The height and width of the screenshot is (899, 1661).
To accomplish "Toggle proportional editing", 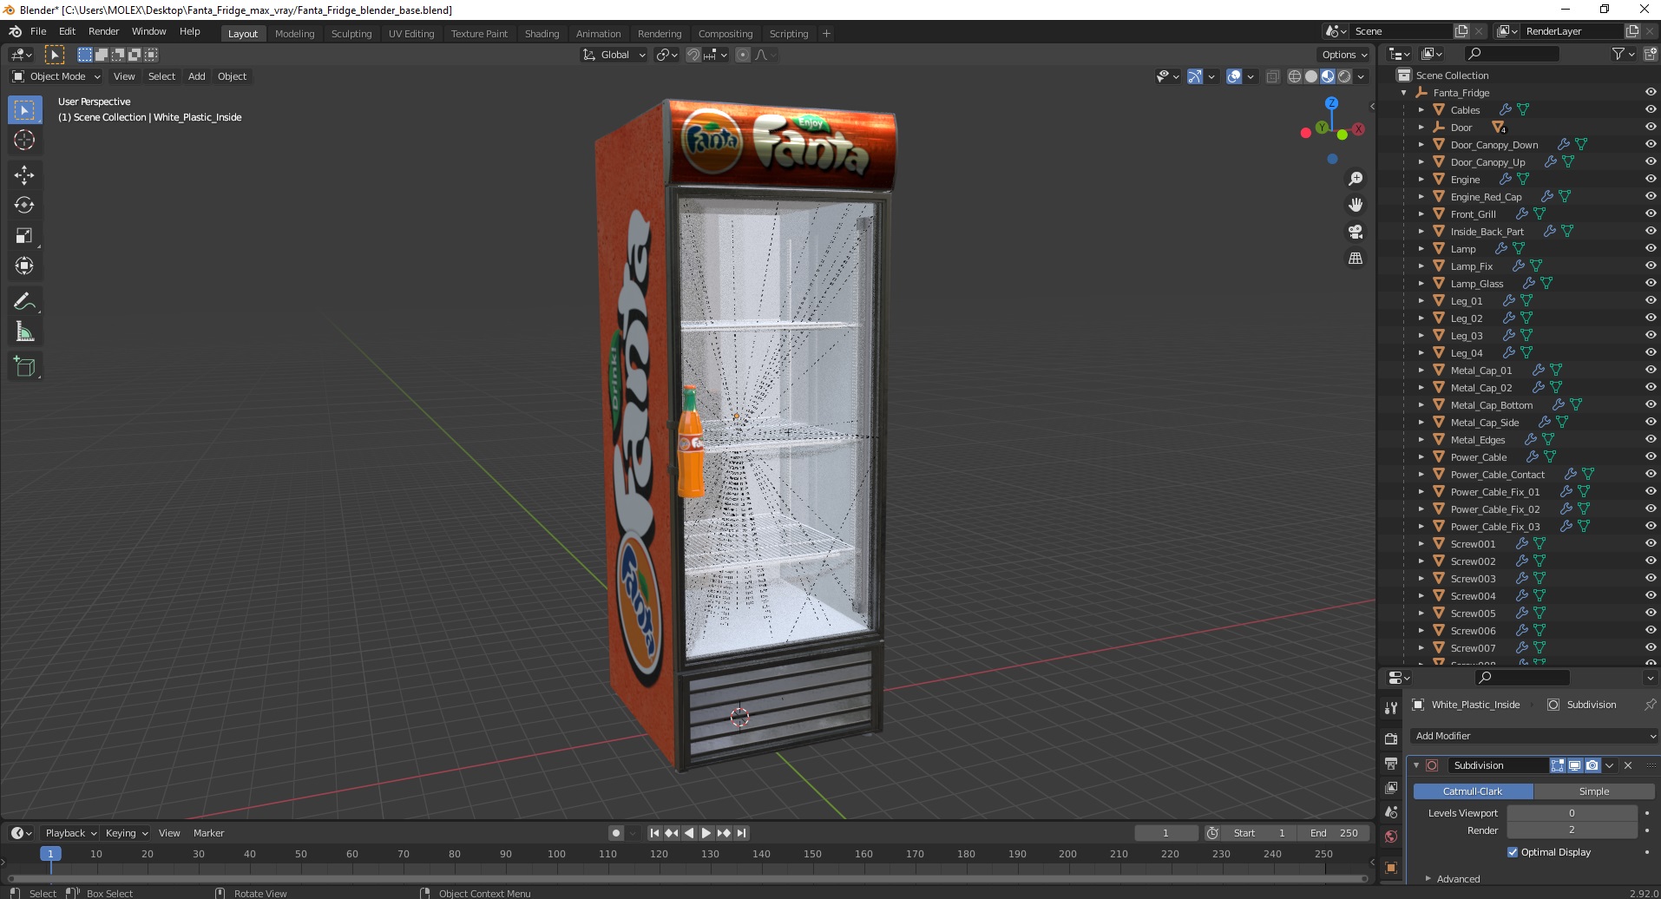I will [743, 55].
